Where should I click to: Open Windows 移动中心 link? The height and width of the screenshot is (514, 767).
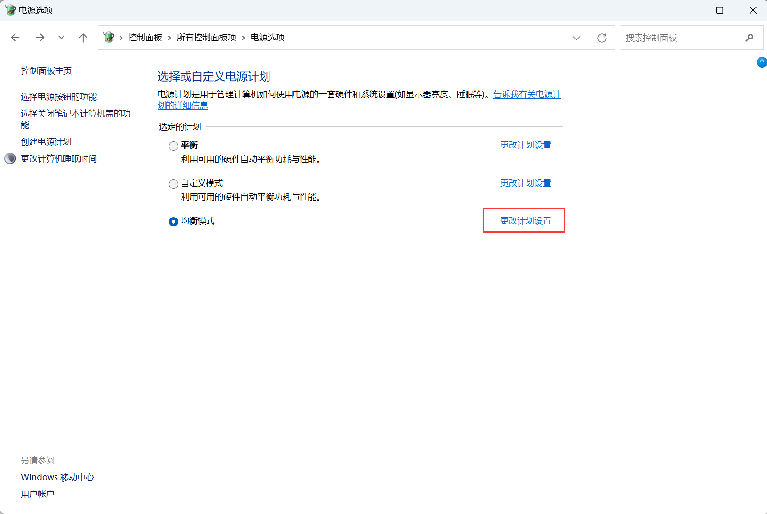pos(57,477)
